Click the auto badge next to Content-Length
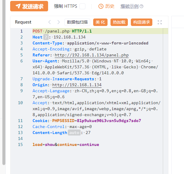Screen dimensions: 184x174 (74, 133)
